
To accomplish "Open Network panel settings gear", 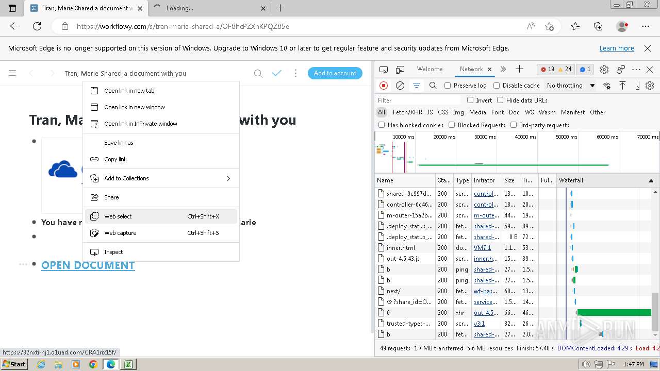I will (x=650, y=86).
